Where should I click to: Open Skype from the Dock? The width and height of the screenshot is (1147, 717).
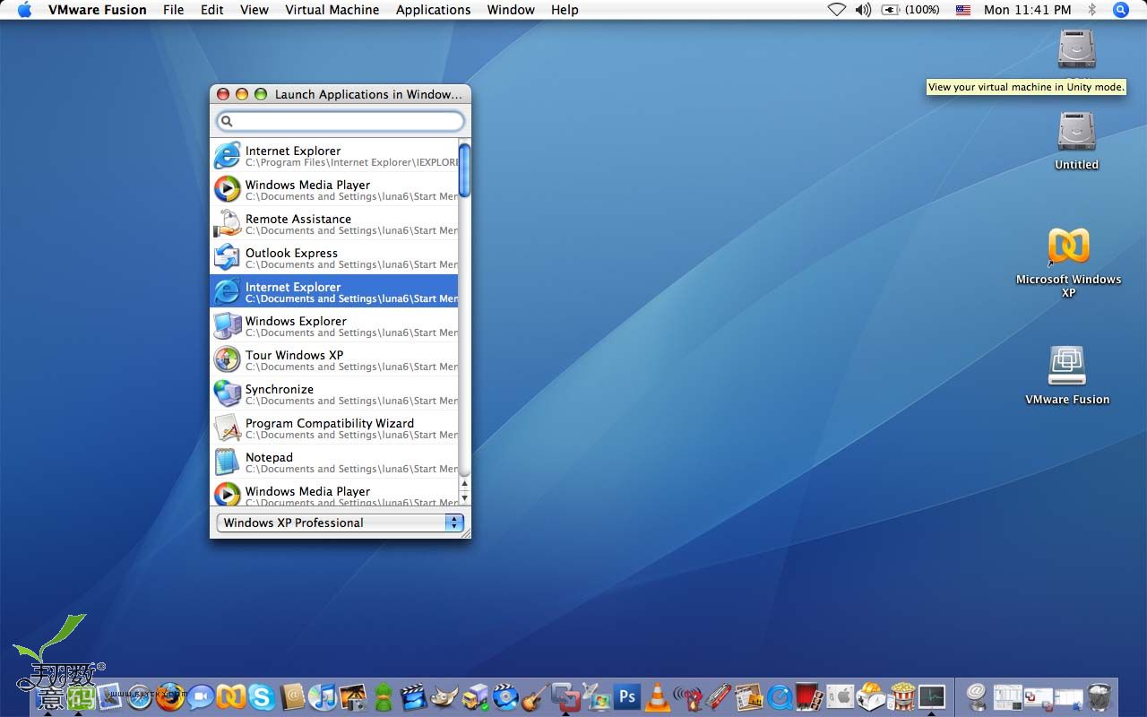click(x=262, y=697)
